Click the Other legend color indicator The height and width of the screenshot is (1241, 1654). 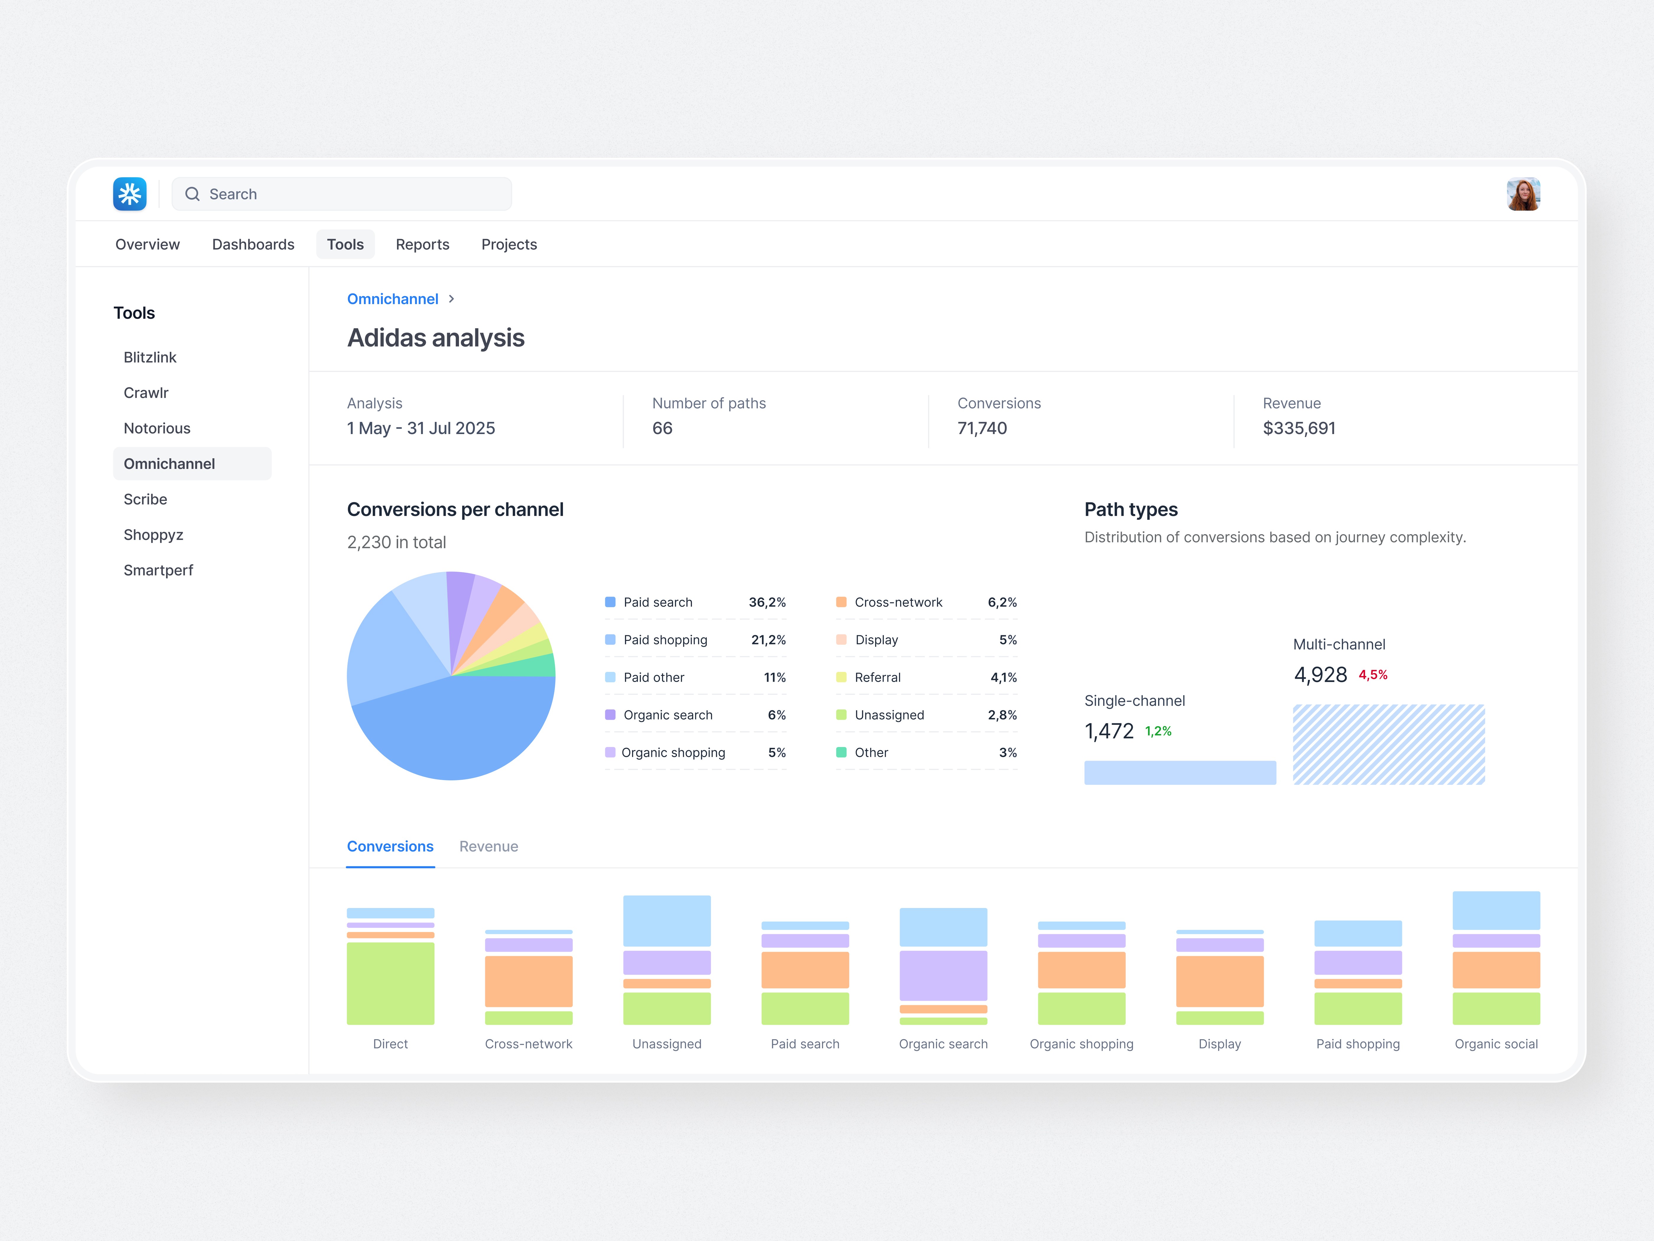tap(841, 753)
